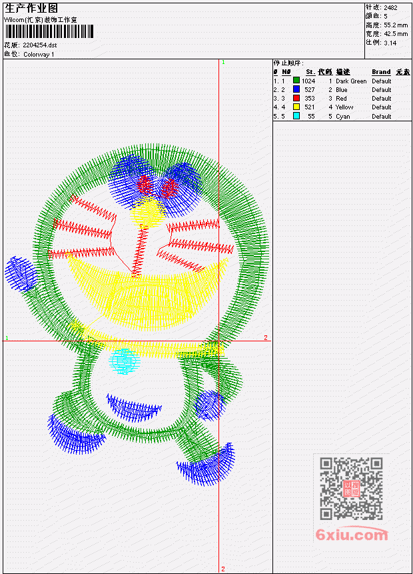Click the Cyan color swatch
Screen dimensions: 413x574
pyautogui.click(x=296, y=116)
